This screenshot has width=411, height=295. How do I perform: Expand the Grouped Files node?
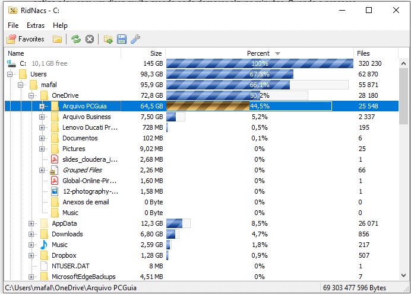pyautogui.click(x=42, y=170)
